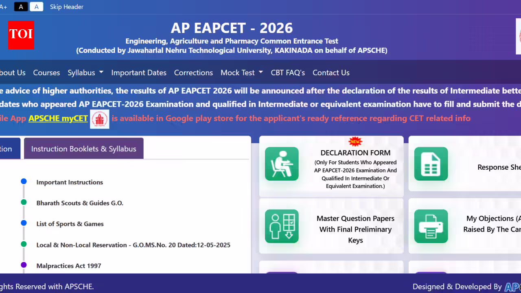Click the My Objections card label

click(x=492, y=224)
